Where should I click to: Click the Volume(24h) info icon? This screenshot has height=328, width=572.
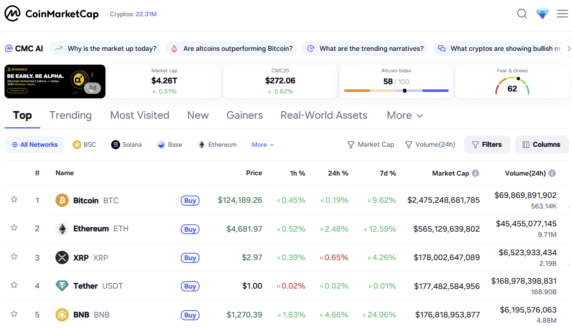(x=552, y=173)
